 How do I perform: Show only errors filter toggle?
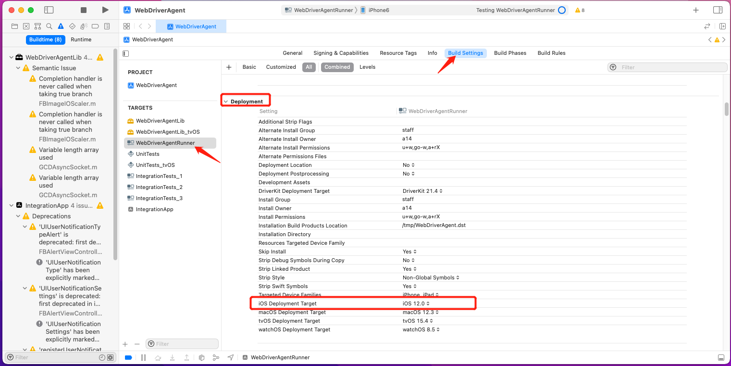(110, 357)
